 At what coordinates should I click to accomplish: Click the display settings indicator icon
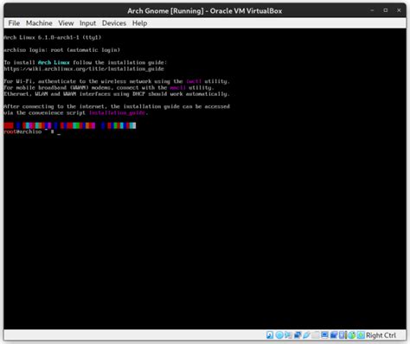coord(324,335)
